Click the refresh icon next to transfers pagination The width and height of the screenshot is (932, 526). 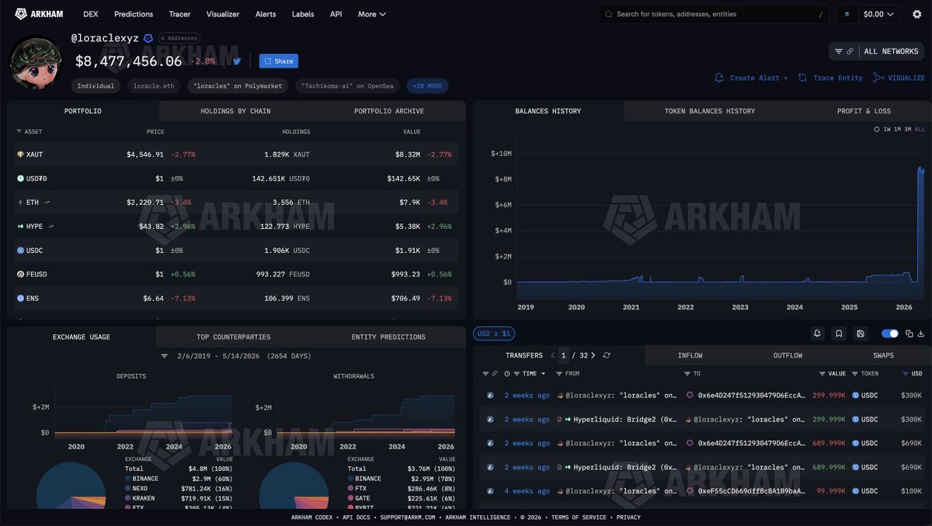tap(607, 355)
